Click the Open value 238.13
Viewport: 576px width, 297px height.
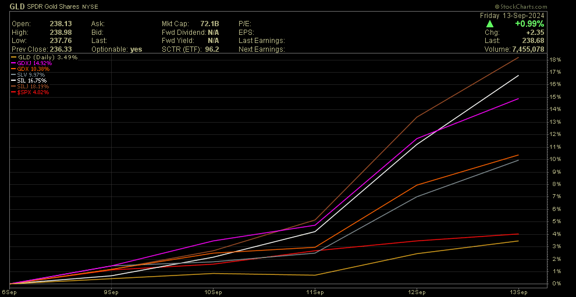[60, 24]
